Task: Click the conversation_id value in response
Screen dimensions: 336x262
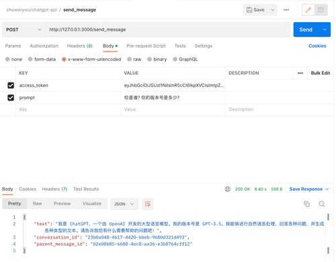Action: pos(136,237)
